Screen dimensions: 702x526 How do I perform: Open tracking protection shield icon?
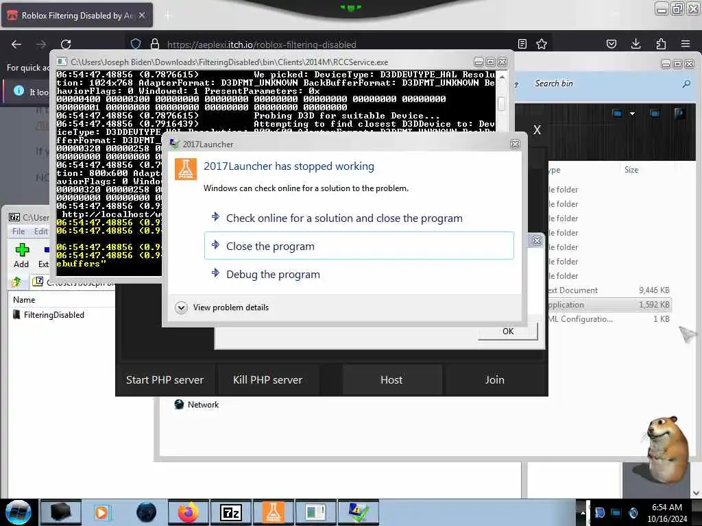(x=136, y=44)
